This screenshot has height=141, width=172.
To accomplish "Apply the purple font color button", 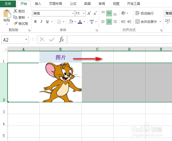I will [80, 22].
